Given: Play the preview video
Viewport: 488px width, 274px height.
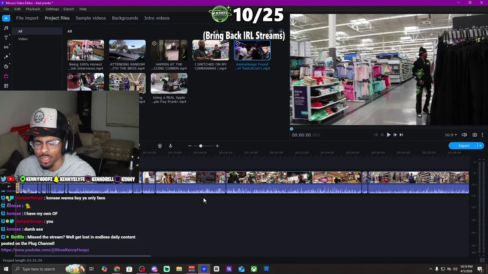Looking at the screenshot, I should tap(388, 135).
